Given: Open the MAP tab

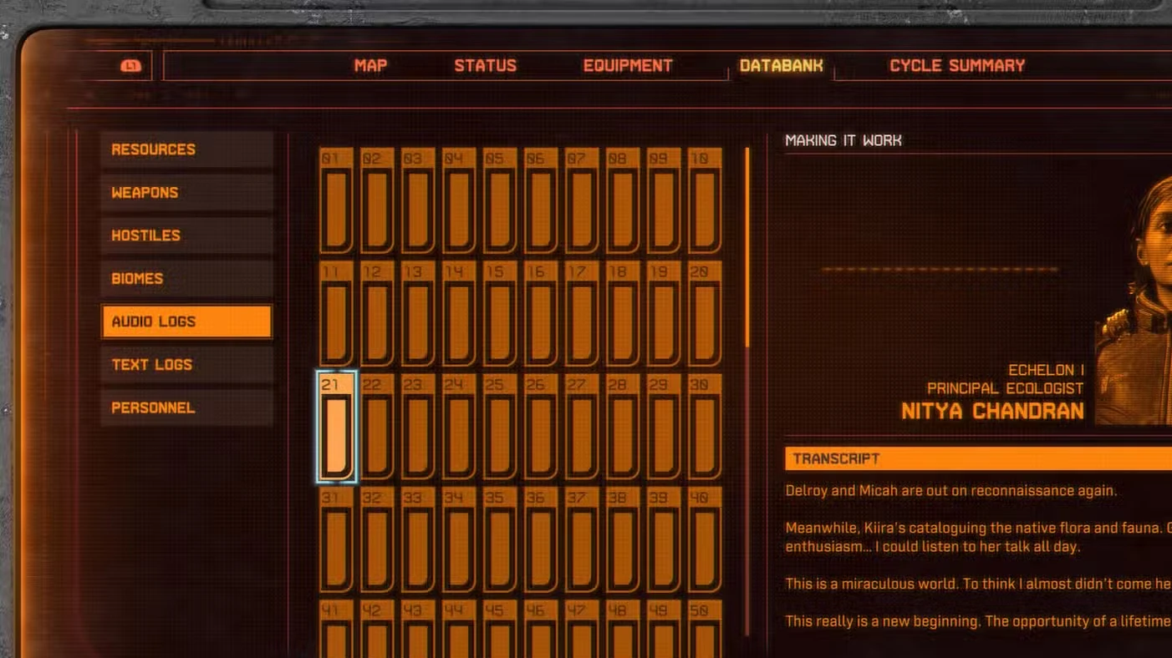Looking at the screenshot, I should point(370,66).
